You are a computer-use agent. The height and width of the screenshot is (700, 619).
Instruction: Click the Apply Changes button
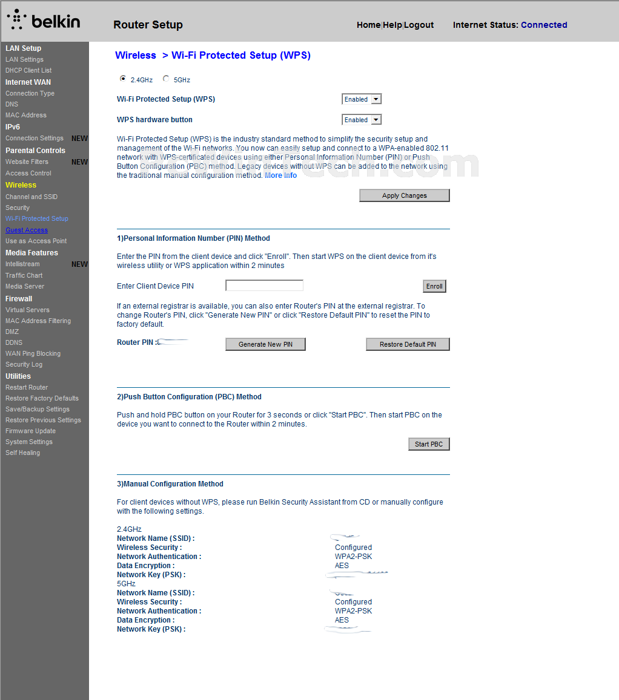click(x=405, y=195)
